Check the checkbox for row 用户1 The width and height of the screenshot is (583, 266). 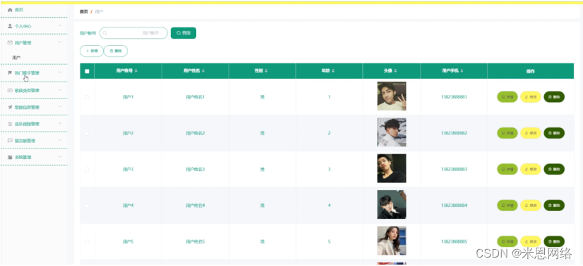pos(87,97)
